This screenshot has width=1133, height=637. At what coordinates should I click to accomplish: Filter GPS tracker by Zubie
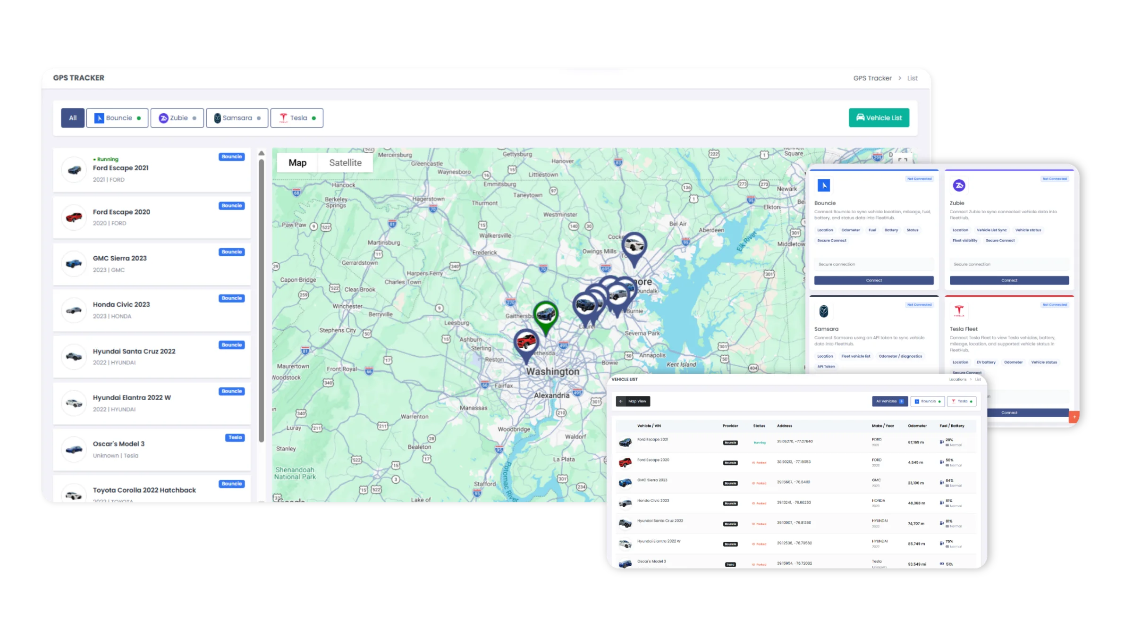(x=177, y=118)
